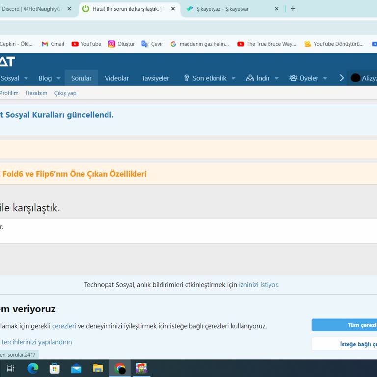Show more navigation items with right chevron
This screenshot has width=377, height=377.
click(342, 78)
